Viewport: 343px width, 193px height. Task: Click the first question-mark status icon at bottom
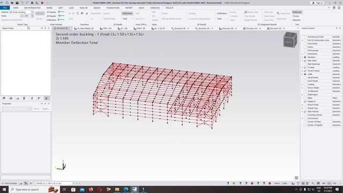[228, 183]
